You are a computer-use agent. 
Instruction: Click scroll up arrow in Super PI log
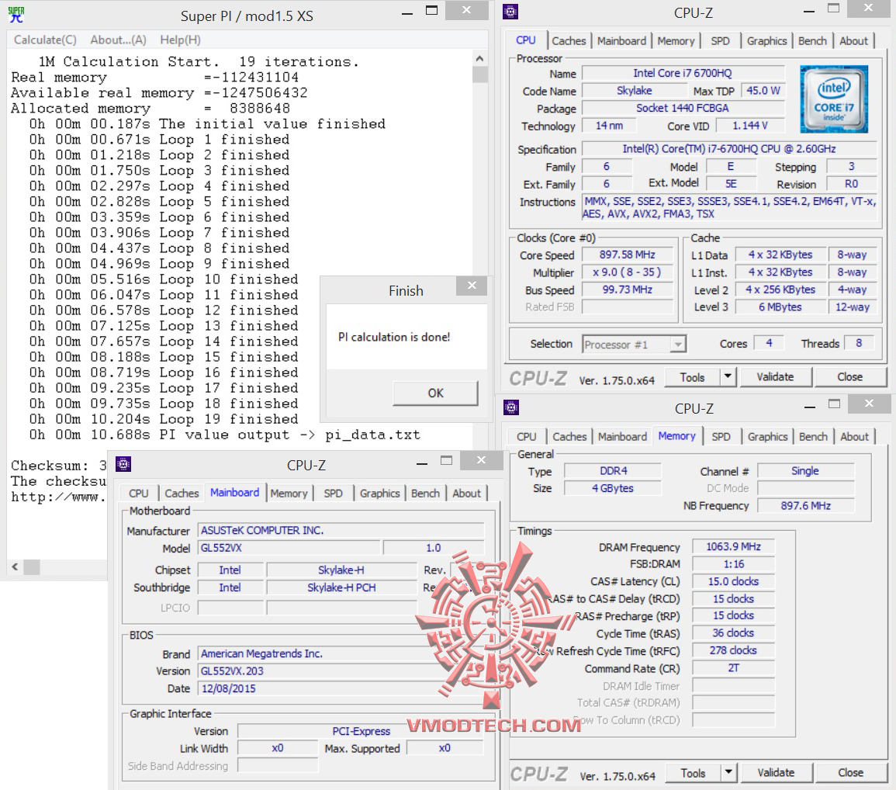[x=479, y=58]
